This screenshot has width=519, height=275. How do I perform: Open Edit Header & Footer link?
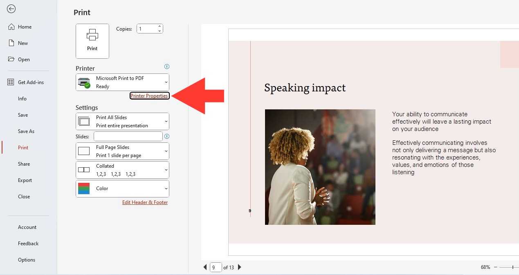coord(145,202)
